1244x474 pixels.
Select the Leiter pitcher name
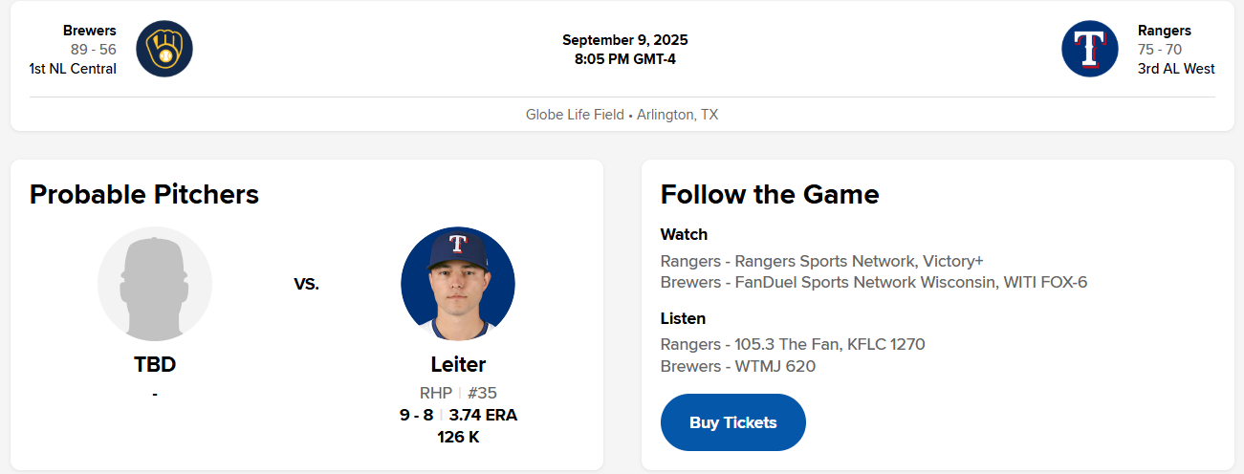tap(458, 364)
